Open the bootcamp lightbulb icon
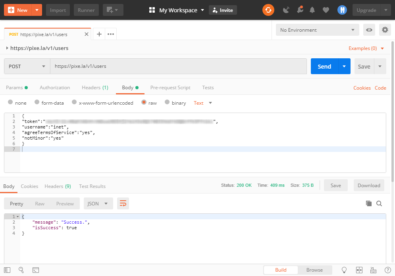395x276 pixels. (344, 270)
